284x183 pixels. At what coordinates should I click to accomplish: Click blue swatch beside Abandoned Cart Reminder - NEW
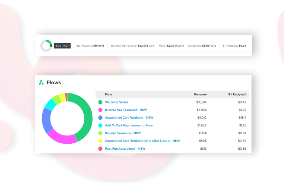coord(101,118)
